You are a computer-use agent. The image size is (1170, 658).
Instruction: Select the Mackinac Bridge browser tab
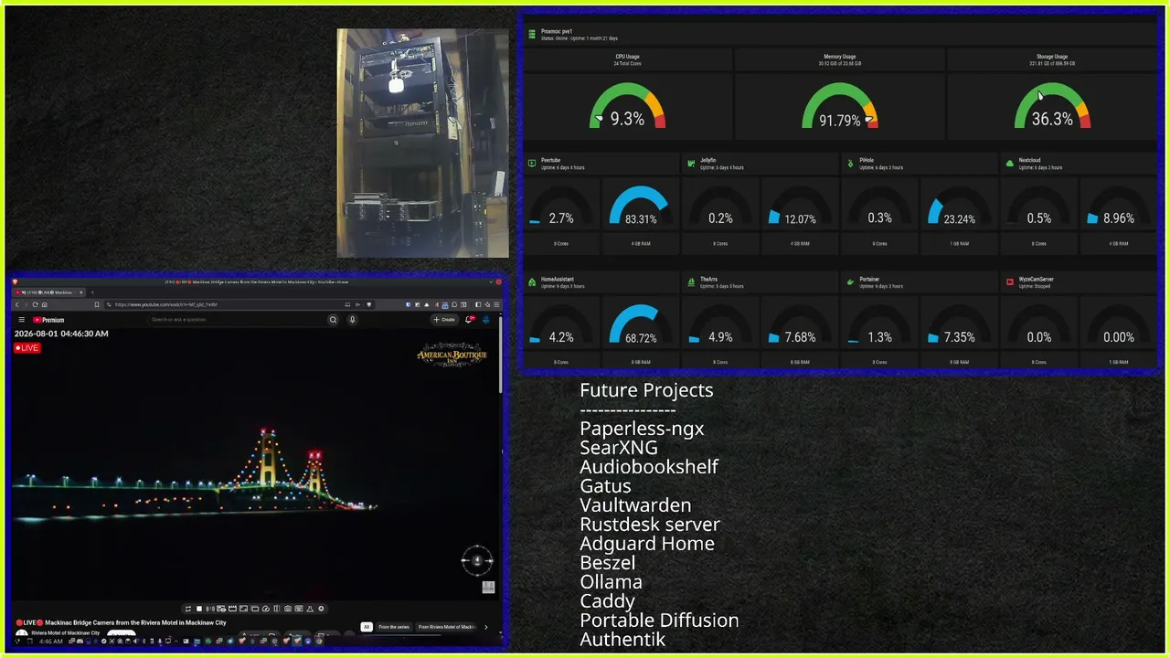click(x=49, y=292)
